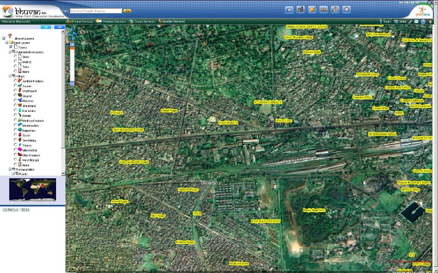438x273 pixels.
Task: Click the ISRO logo in the header corner
Action: pyautogui.click(x=423, y=11)
